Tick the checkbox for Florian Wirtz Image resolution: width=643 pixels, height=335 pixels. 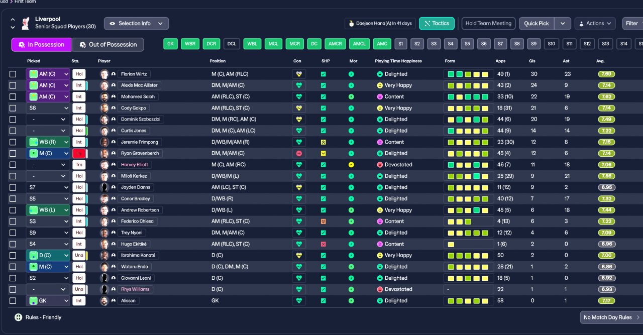coord(13,74)
